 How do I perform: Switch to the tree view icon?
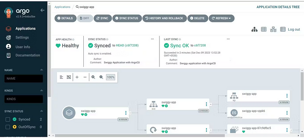(x=254, y=29)
